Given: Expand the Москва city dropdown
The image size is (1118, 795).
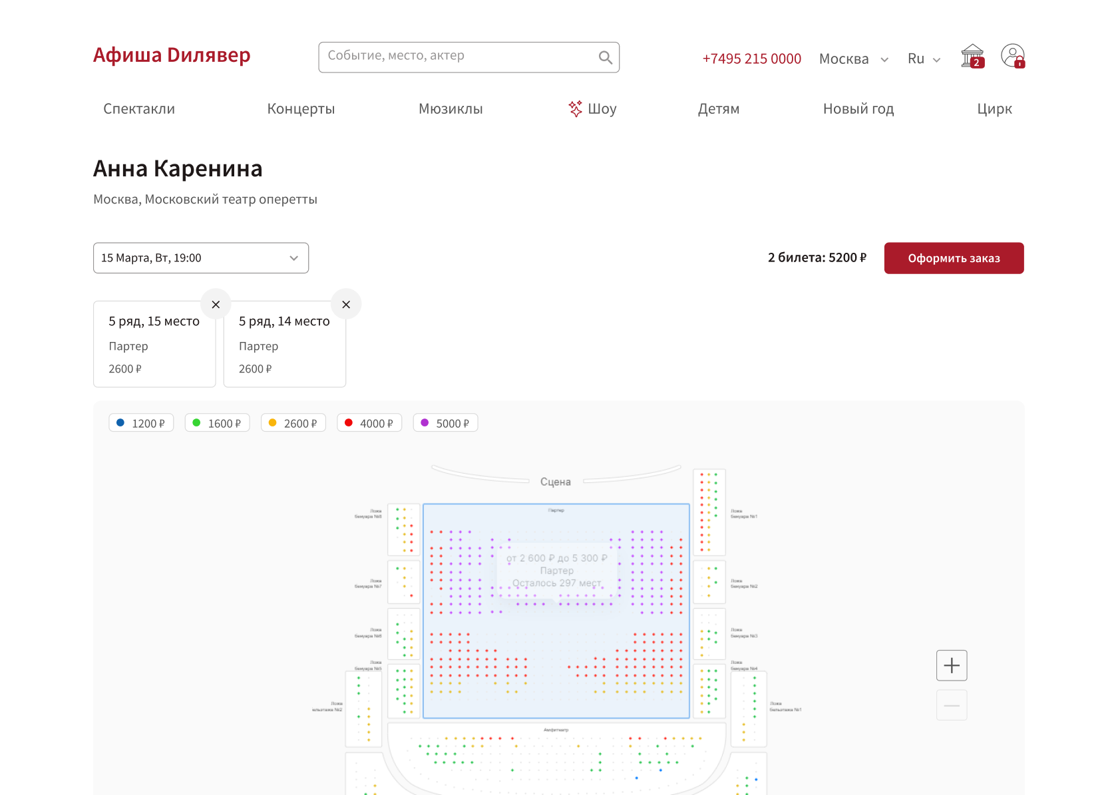Looking at the screenshot, I should click(853, 59).
